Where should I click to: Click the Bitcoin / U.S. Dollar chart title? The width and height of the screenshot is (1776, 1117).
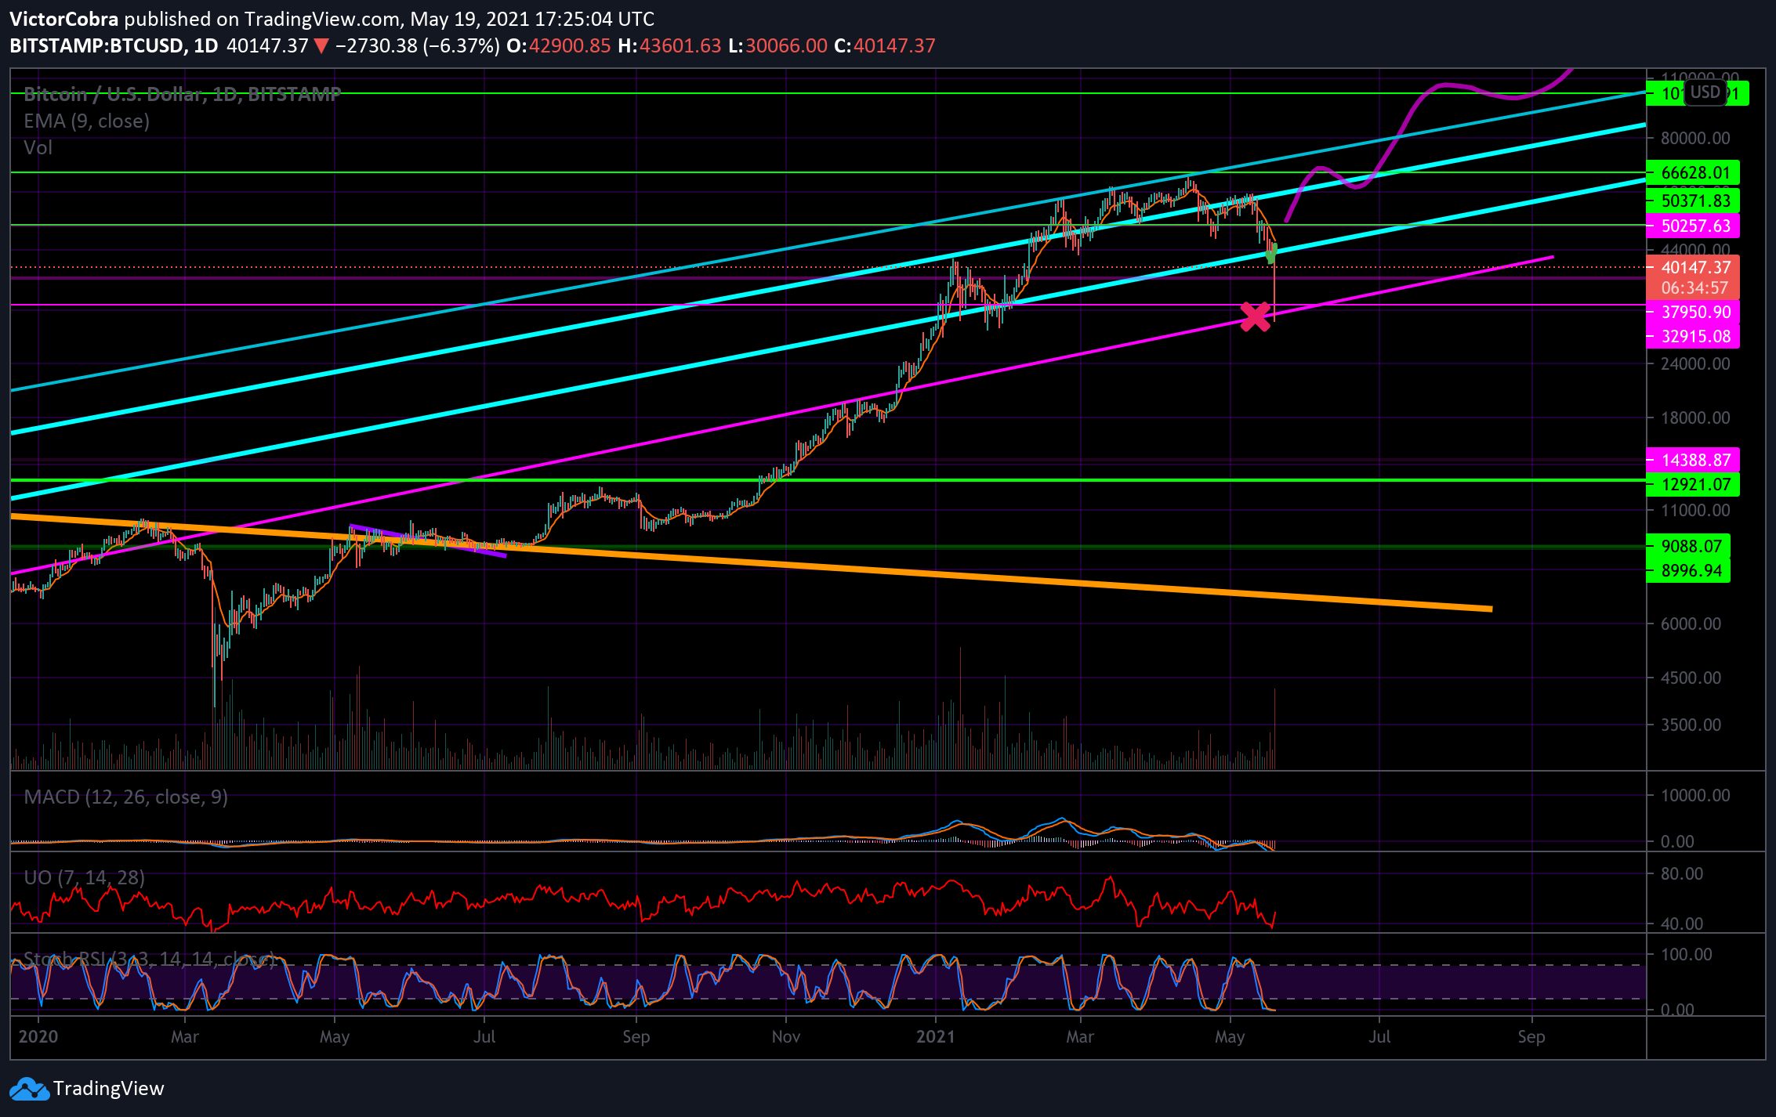coord(182,94)
